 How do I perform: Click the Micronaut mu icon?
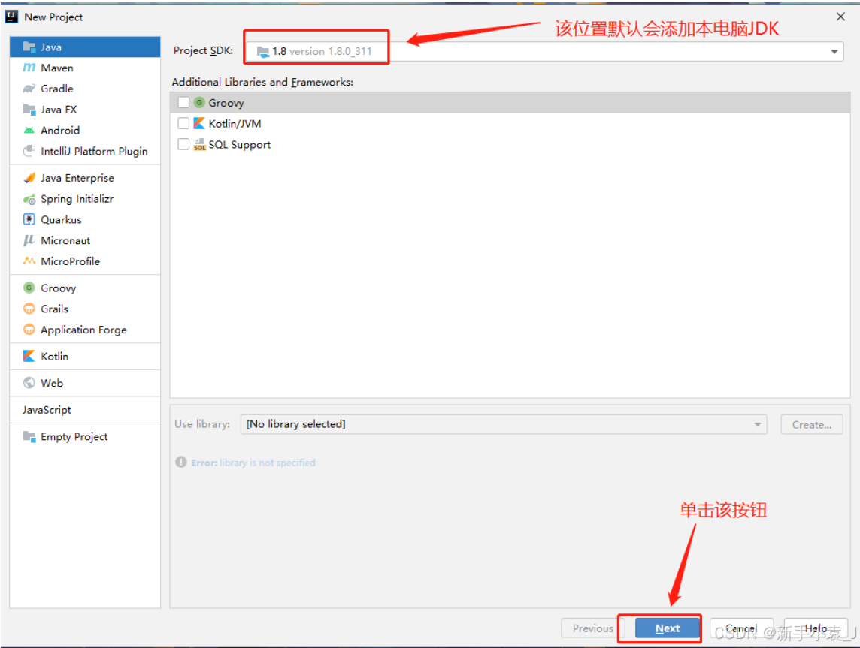click(x=29, y=240)
